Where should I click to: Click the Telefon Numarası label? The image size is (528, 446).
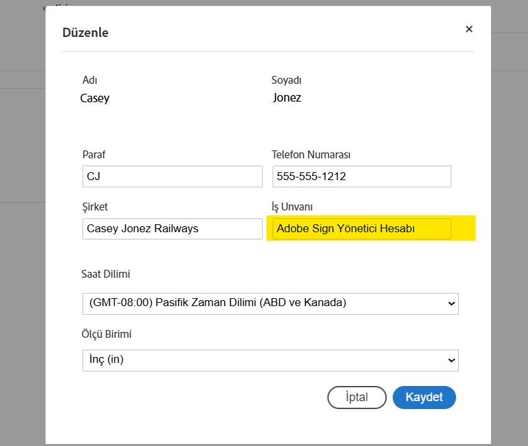coord(311,154)
